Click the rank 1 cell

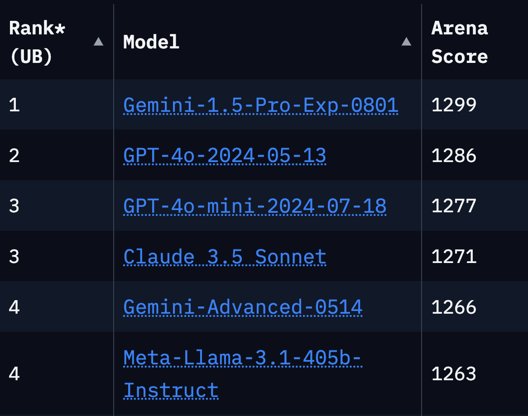[14, 105]
